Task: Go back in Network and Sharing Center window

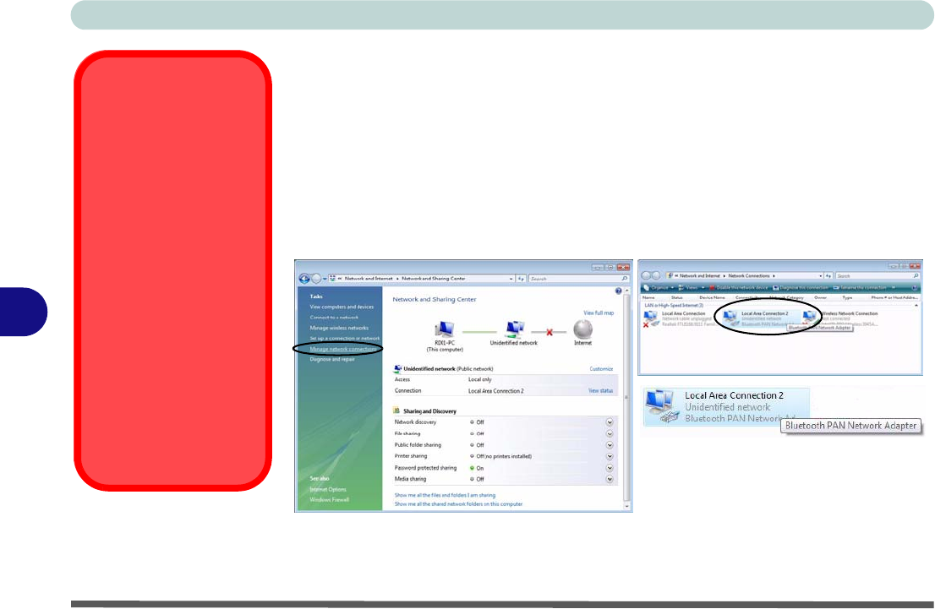Action: pyautogui.click(x=304, y=278)
